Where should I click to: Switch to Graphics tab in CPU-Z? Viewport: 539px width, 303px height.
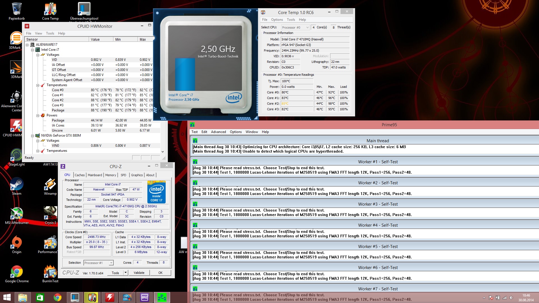coord(137,175)
